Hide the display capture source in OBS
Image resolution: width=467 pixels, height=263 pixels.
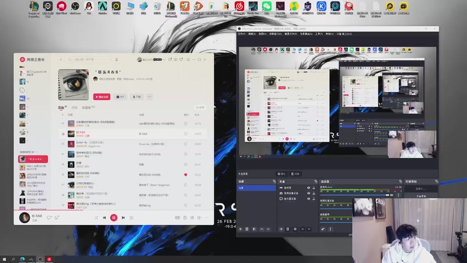309,199
